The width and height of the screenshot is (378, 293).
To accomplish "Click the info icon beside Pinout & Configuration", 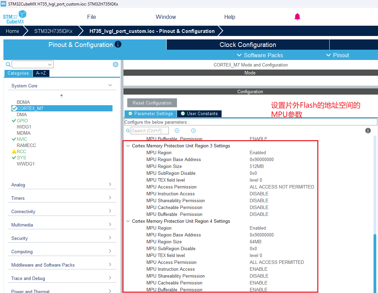I will [118, 44].
